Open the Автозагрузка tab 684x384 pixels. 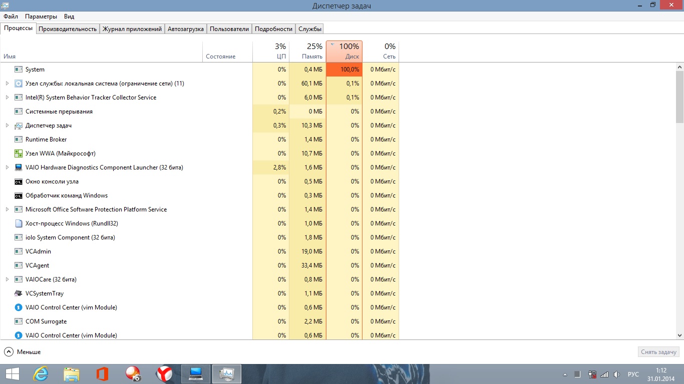point(186,29)
